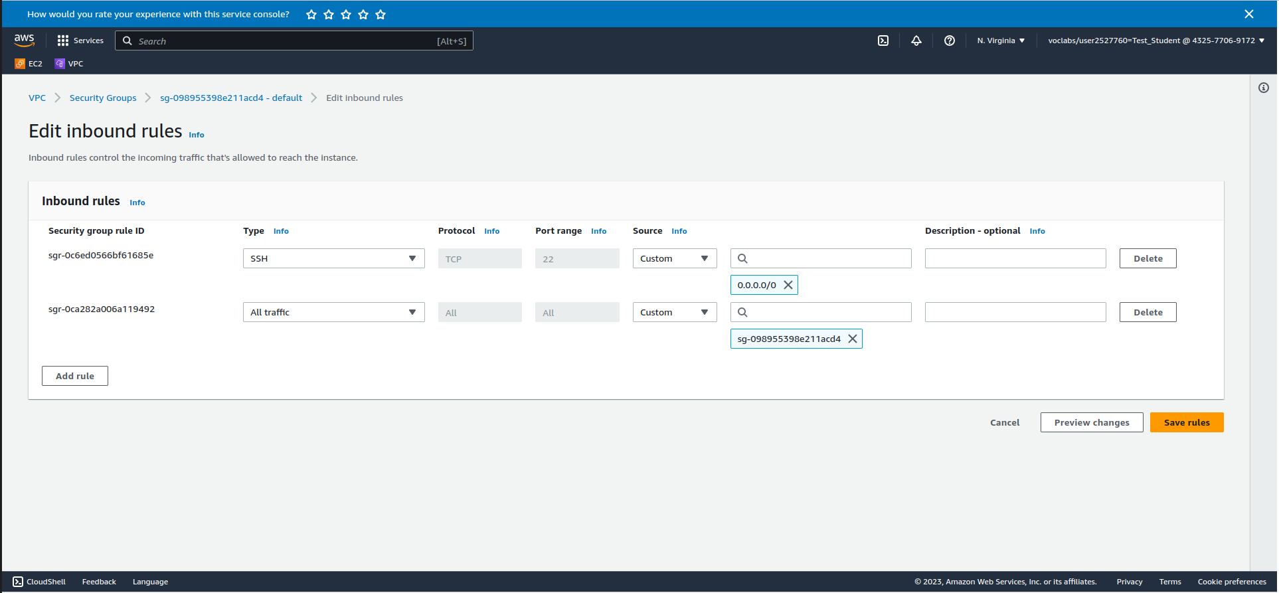Image resolution: width=1279 pixels, height=593 pixels.
Task: Go to Security Groups breadcrumb link
Action: [103, 98]
